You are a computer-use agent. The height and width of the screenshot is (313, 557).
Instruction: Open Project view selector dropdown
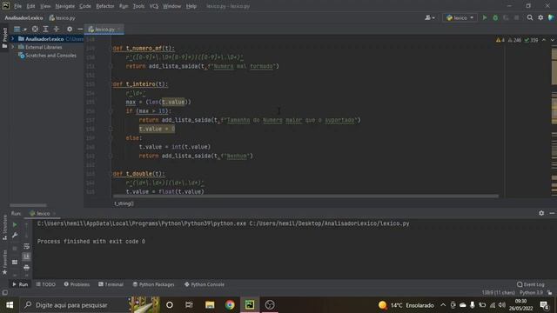coord(19,29)
